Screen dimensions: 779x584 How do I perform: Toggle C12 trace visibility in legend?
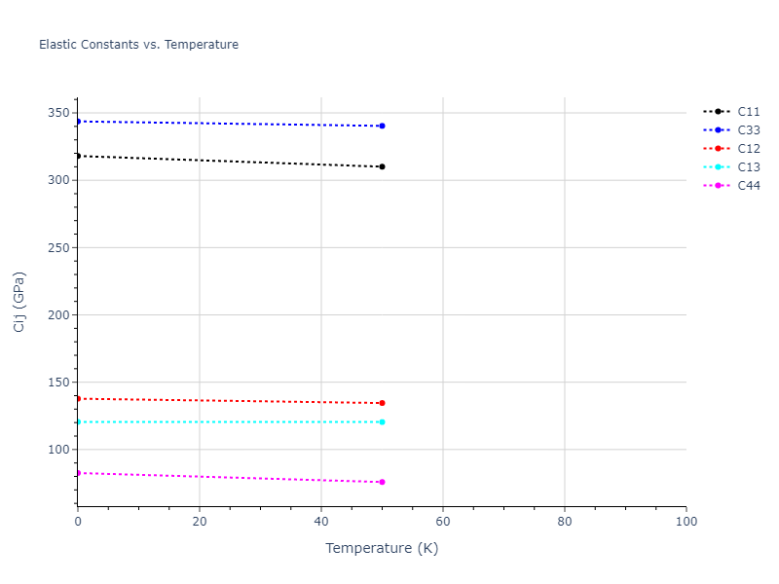click(748, 148)
